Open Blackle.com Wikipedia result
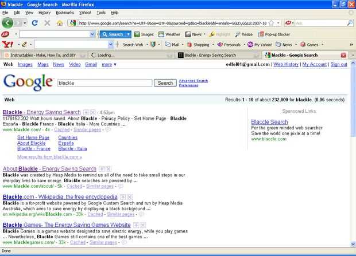This screenshot has height=256, width=356. pos(60,197)
